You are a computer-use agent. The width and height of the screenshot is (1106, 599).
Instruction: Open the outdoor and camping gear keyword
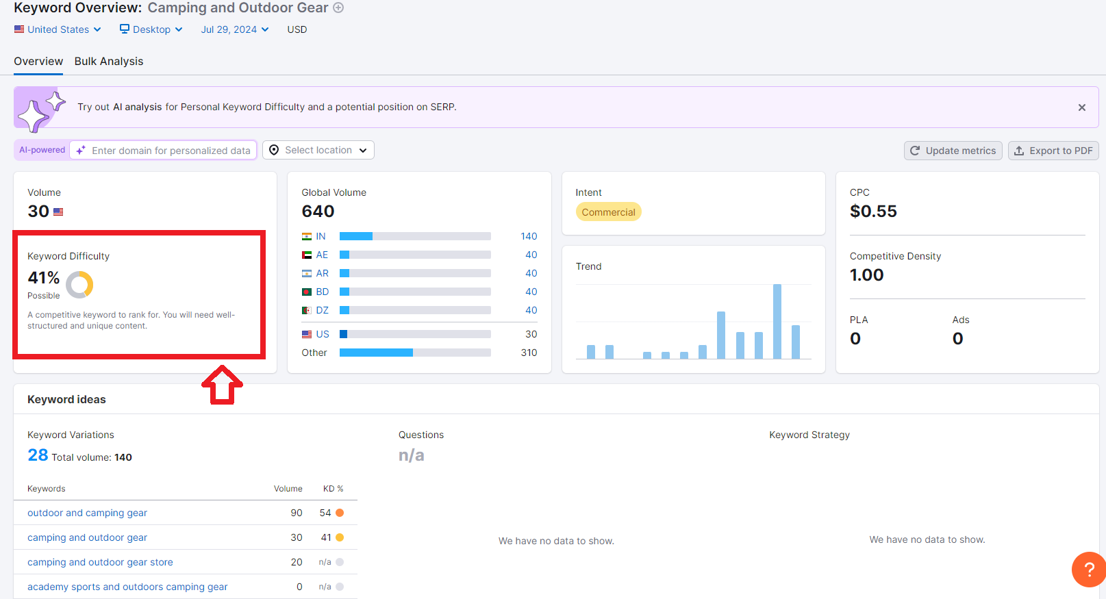(x=87, y=513)
